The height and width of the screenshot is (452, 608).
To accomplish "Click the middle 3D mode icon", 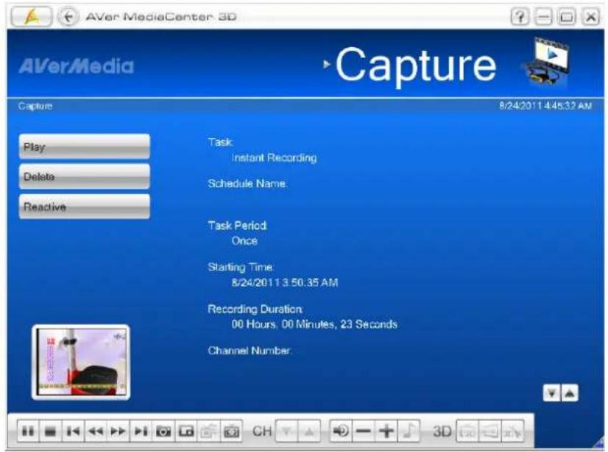I will point(489,431).
